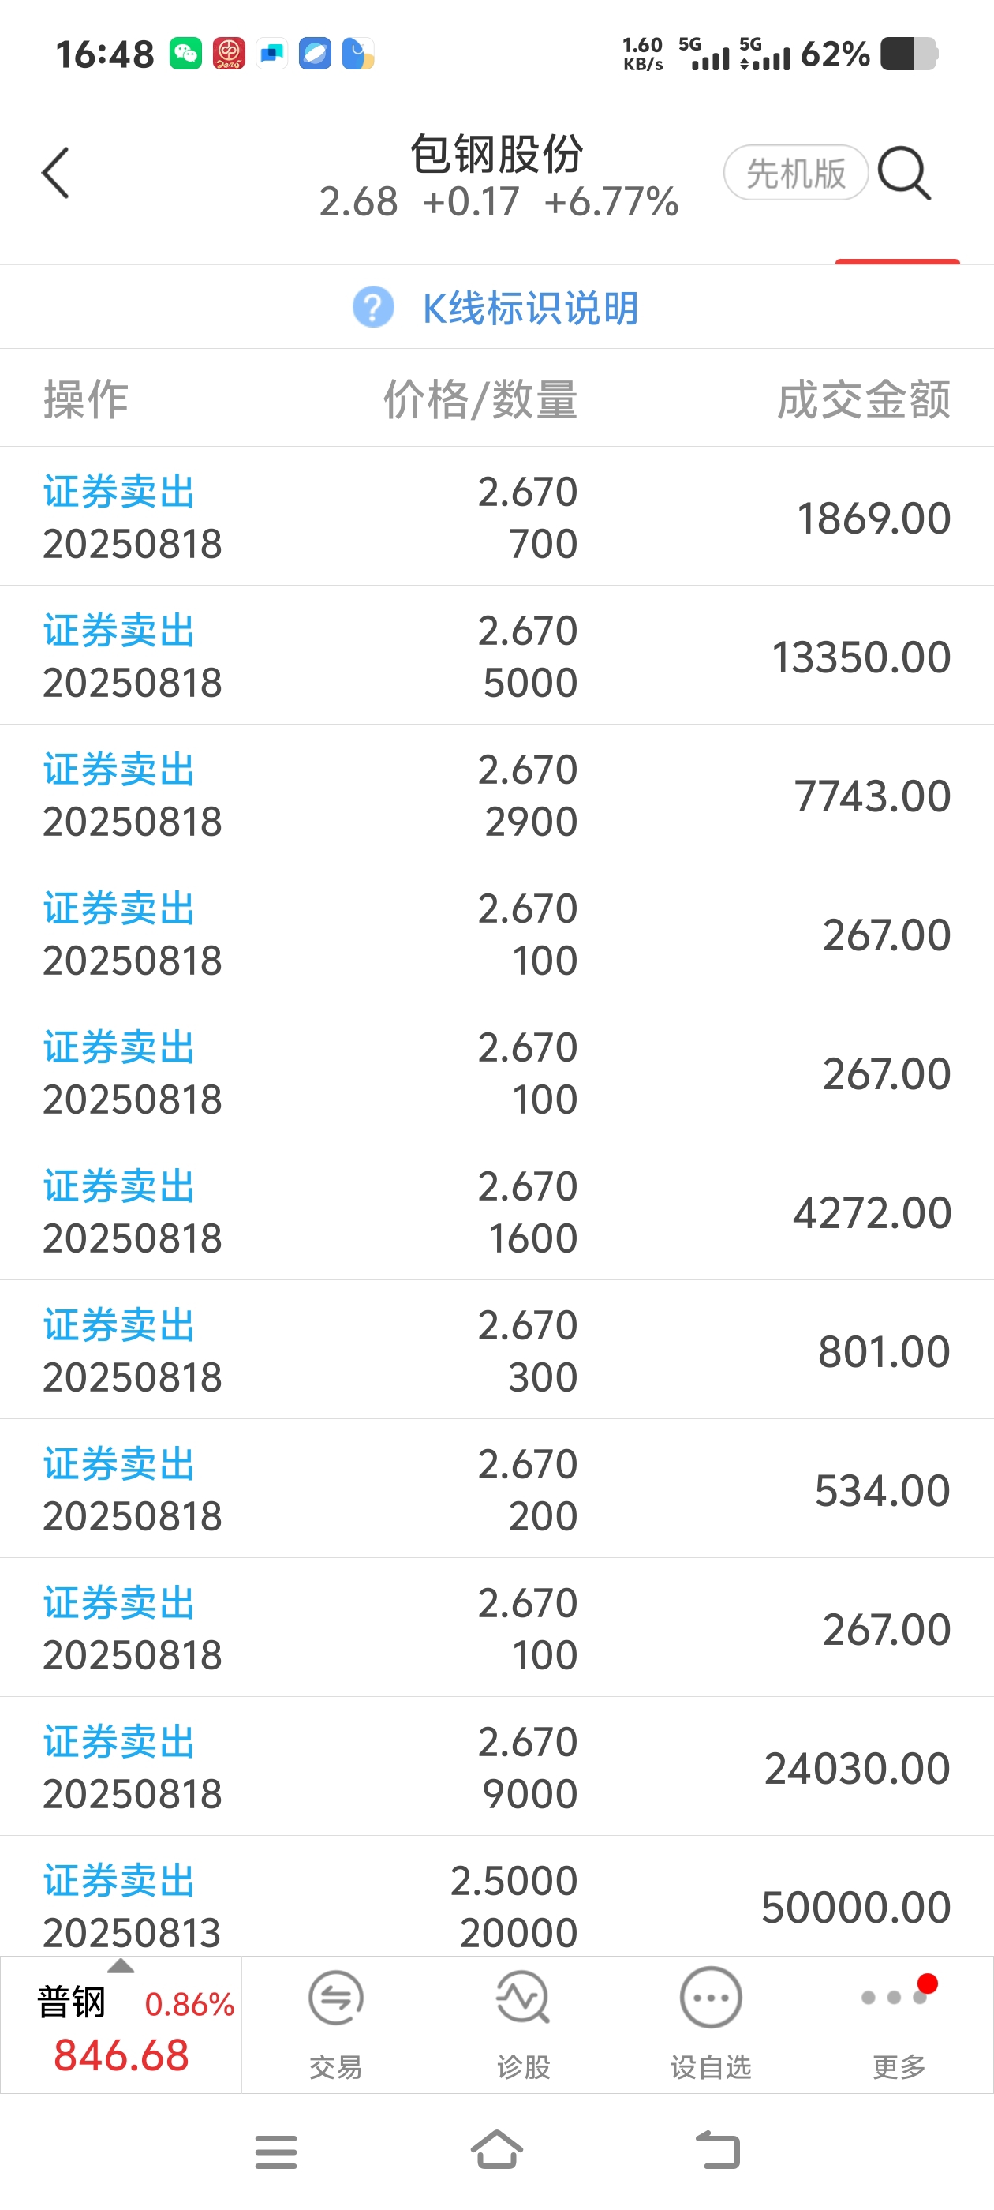Tap the 设自选 watchlist icon
994x2210 pixels.
click(x=710, y=2022)
